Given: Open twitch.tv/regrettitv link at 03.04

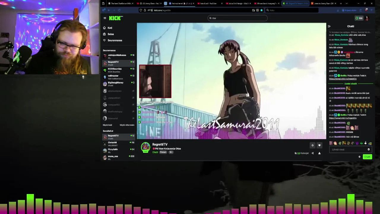Looking at the screenshot, I should click(x=343, y=79).
